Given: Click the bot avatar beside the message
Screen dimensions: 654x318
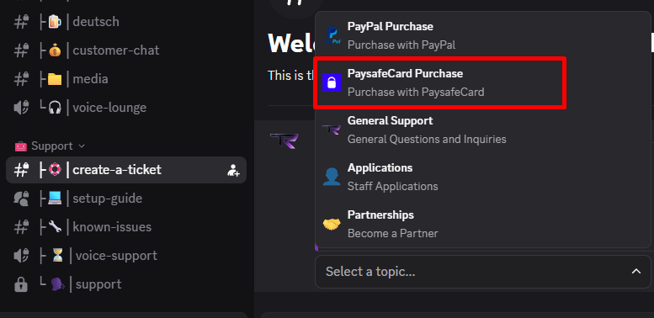Looking at the screenshot, I should point(284,140).
